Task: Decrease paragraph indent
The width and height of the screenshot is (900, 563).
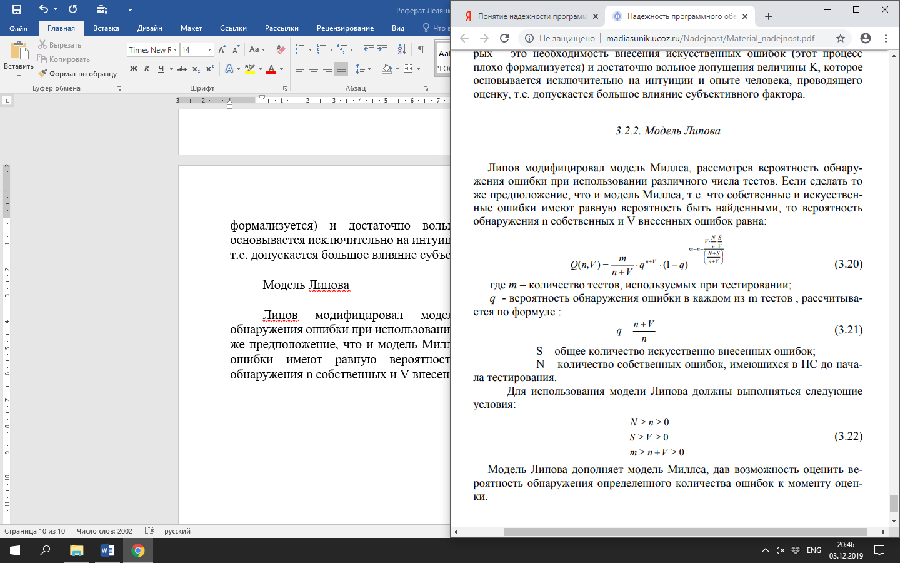Action: 369,49
